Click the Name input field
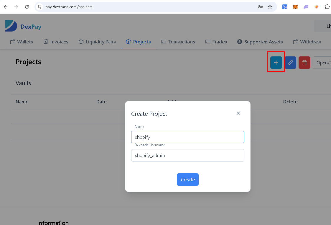This screenshot has height=225, width=331. click(x=187, y=137)
